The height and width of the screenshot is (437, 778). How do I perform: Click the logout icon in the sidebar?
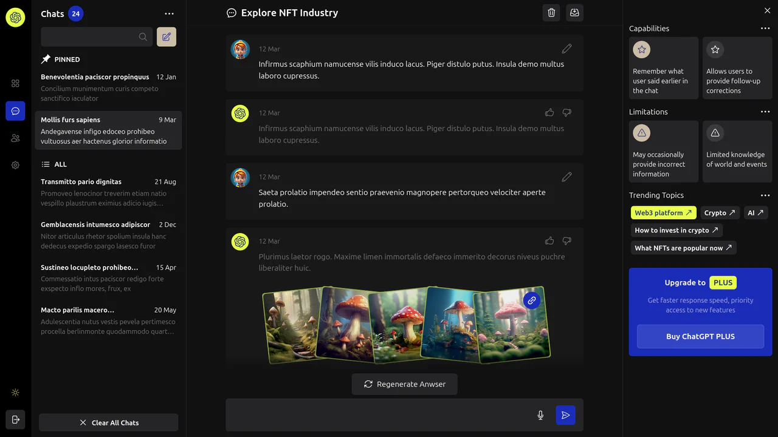(15, 419)
